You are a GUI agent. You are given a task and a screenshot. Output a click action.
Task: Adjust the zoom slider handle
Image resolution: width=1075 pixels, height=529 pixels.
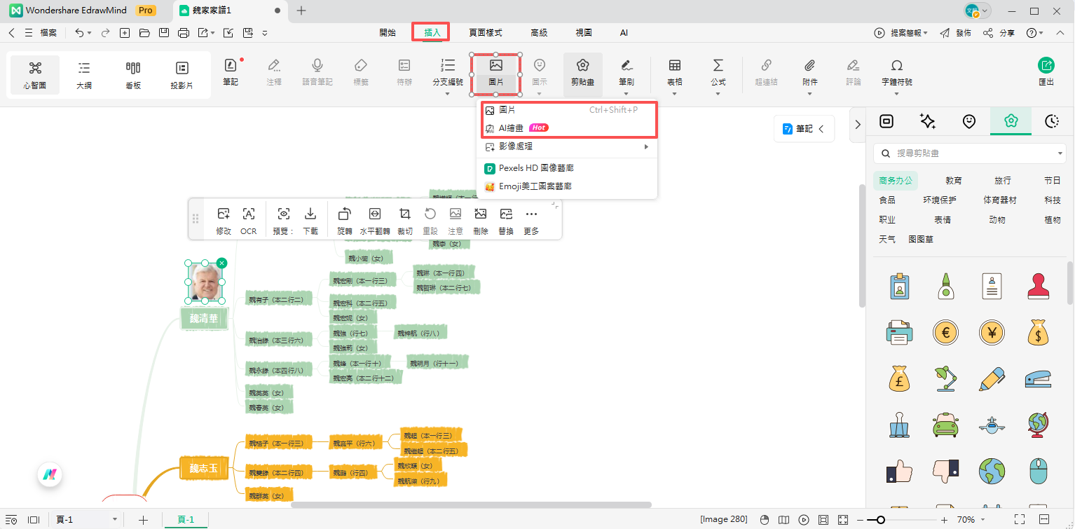(880, 520)
